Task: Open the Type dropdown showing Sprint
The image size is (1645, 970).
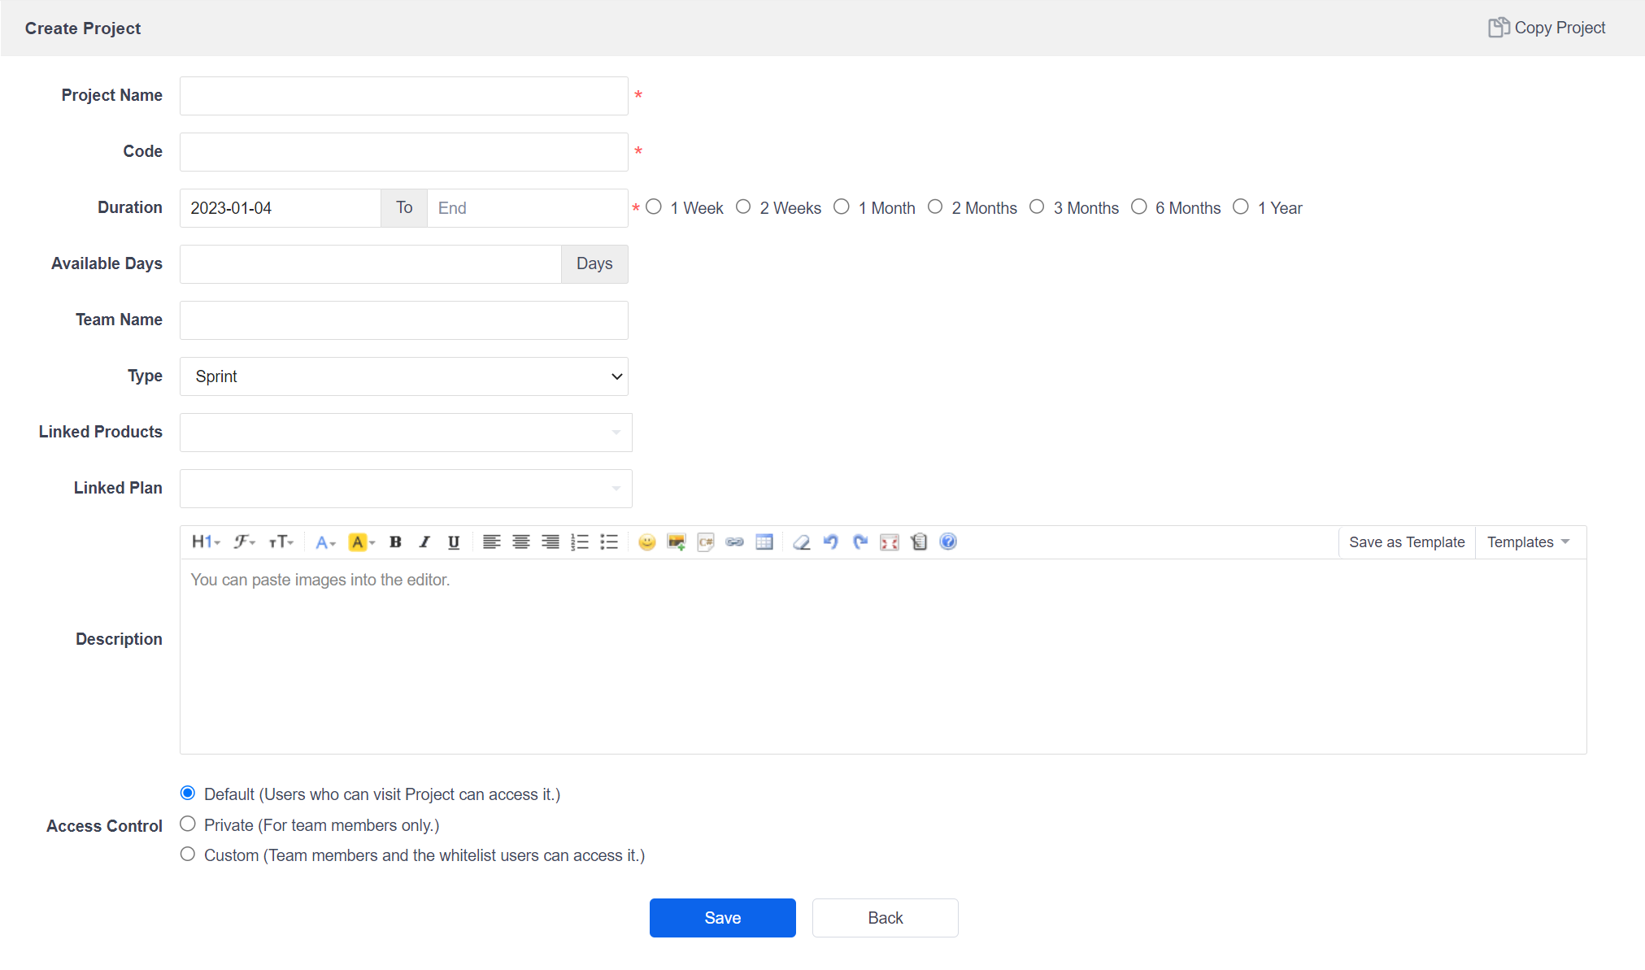Action: tap(403, 376)
